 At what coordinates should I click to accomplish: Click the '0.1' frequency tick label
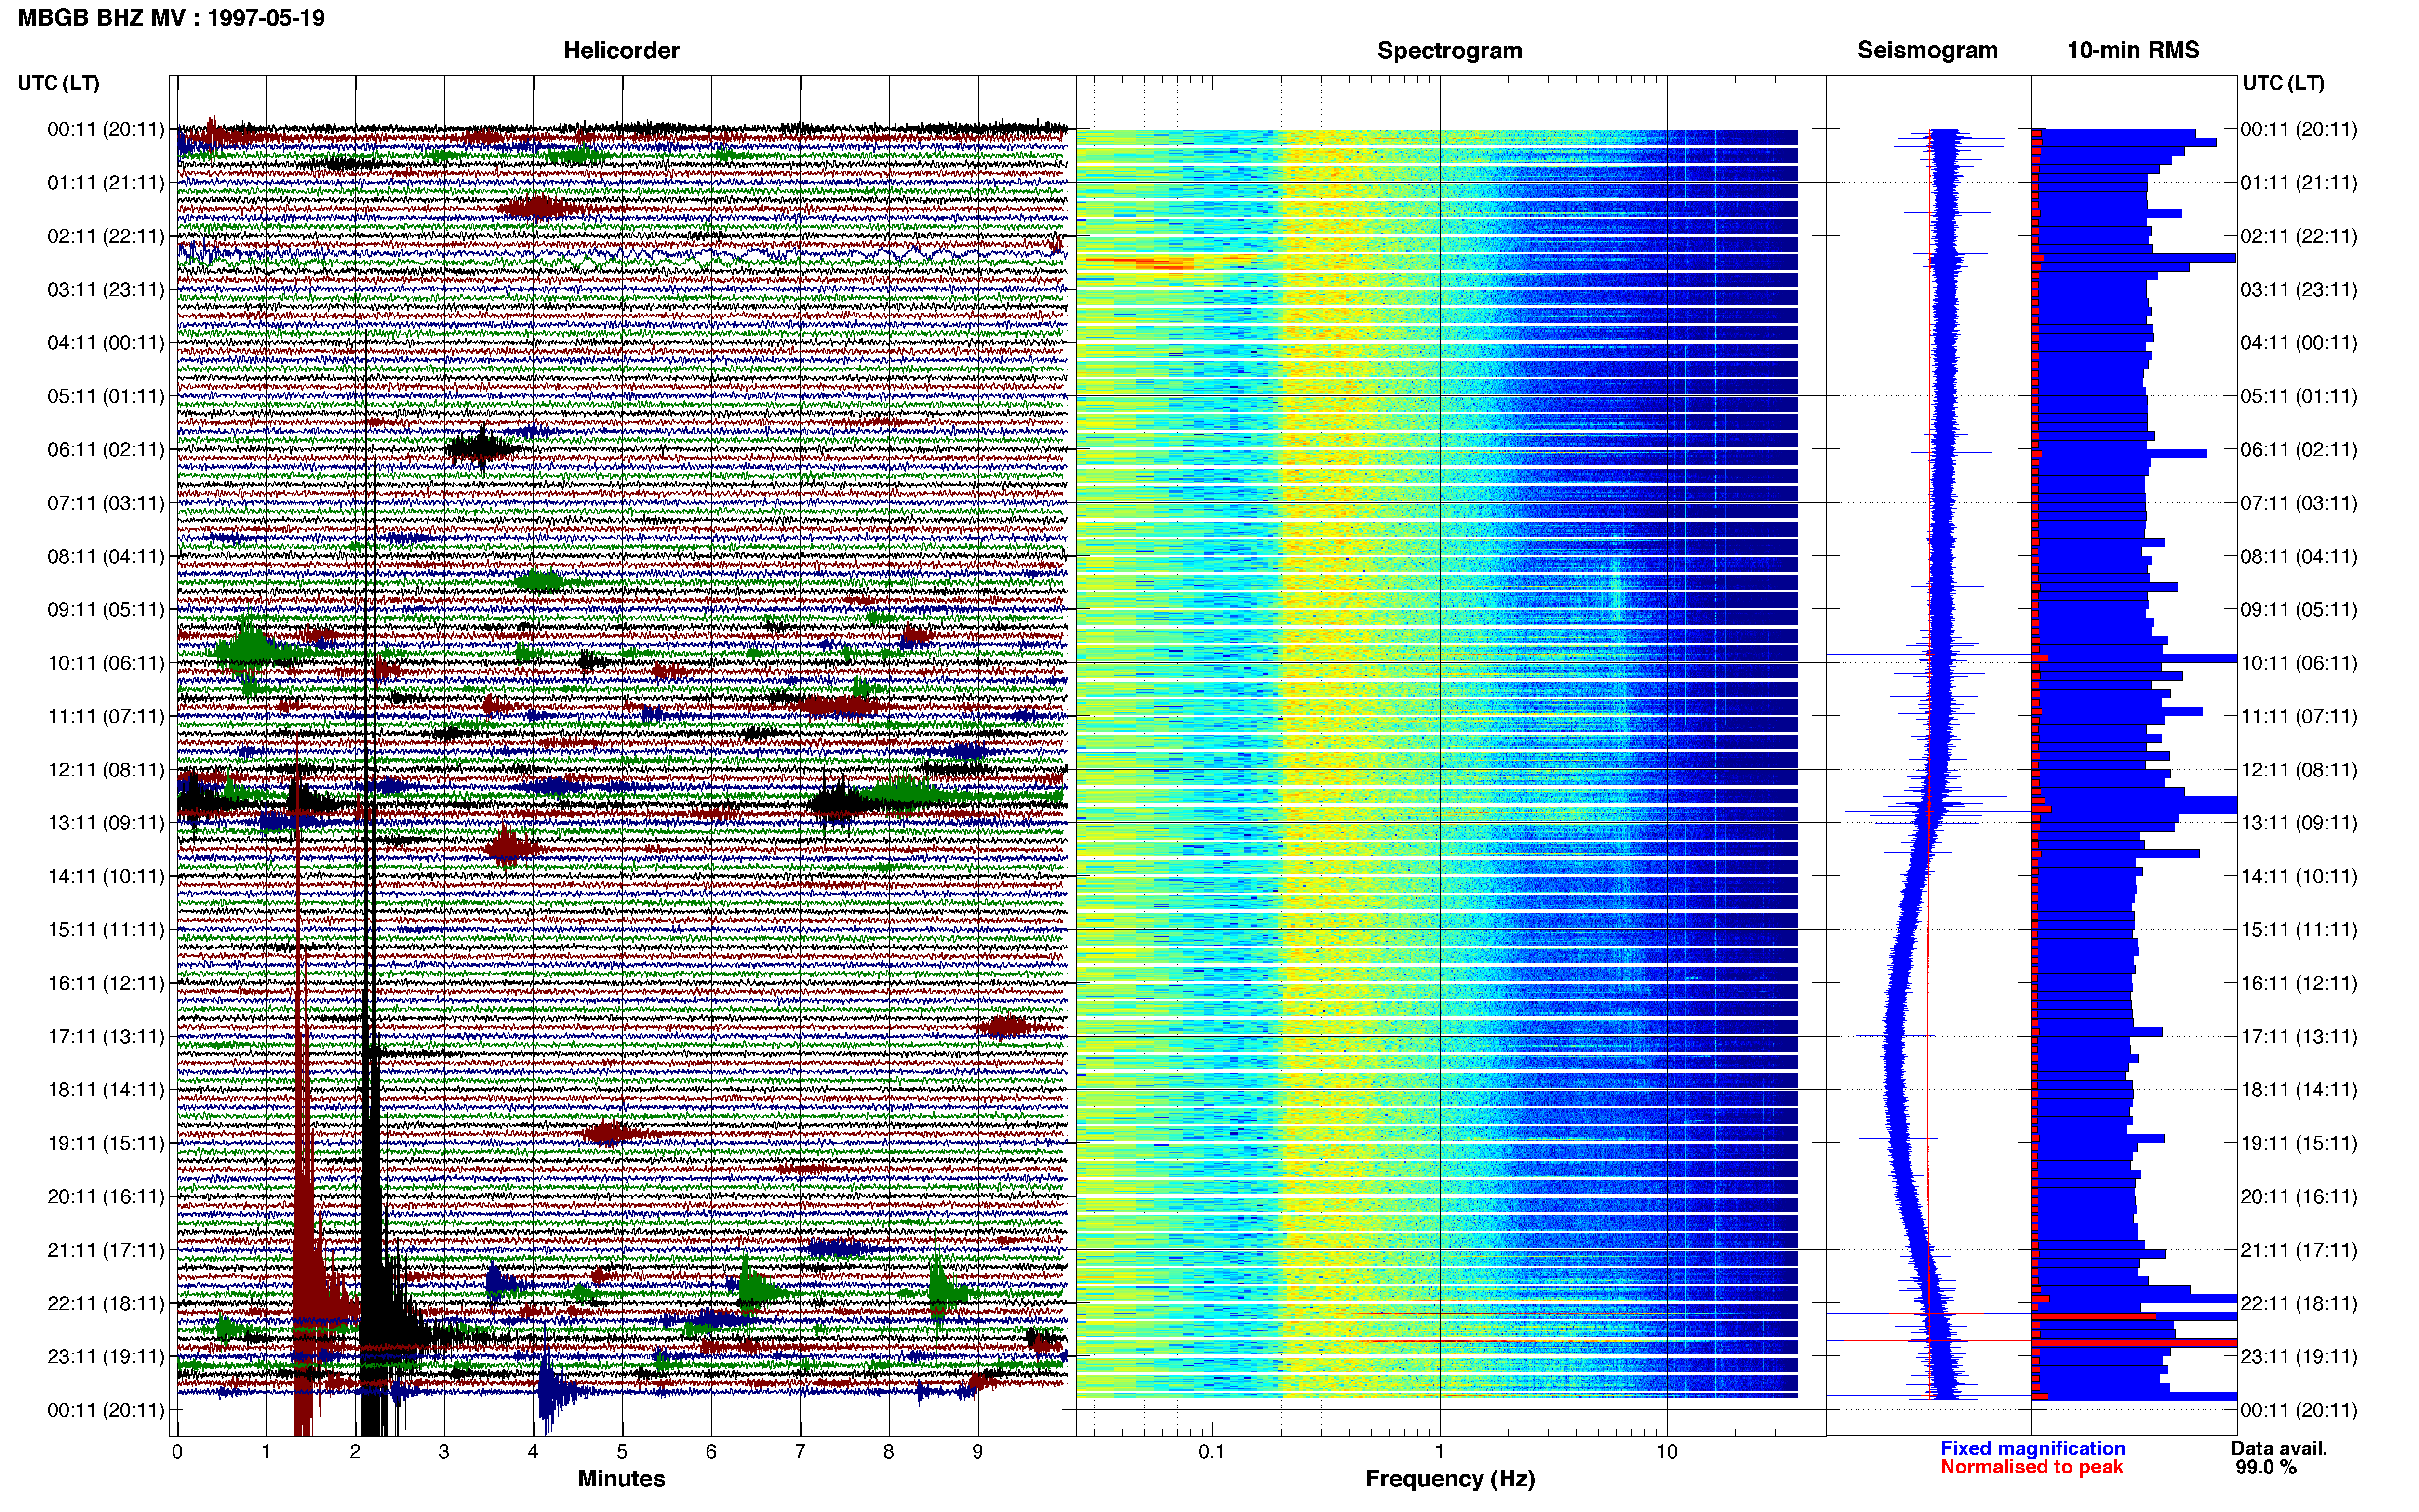coord(1212,1451)
